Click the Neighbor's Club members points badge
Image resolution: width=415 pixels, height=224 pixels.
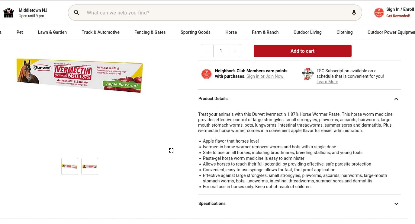coord(207,74)
